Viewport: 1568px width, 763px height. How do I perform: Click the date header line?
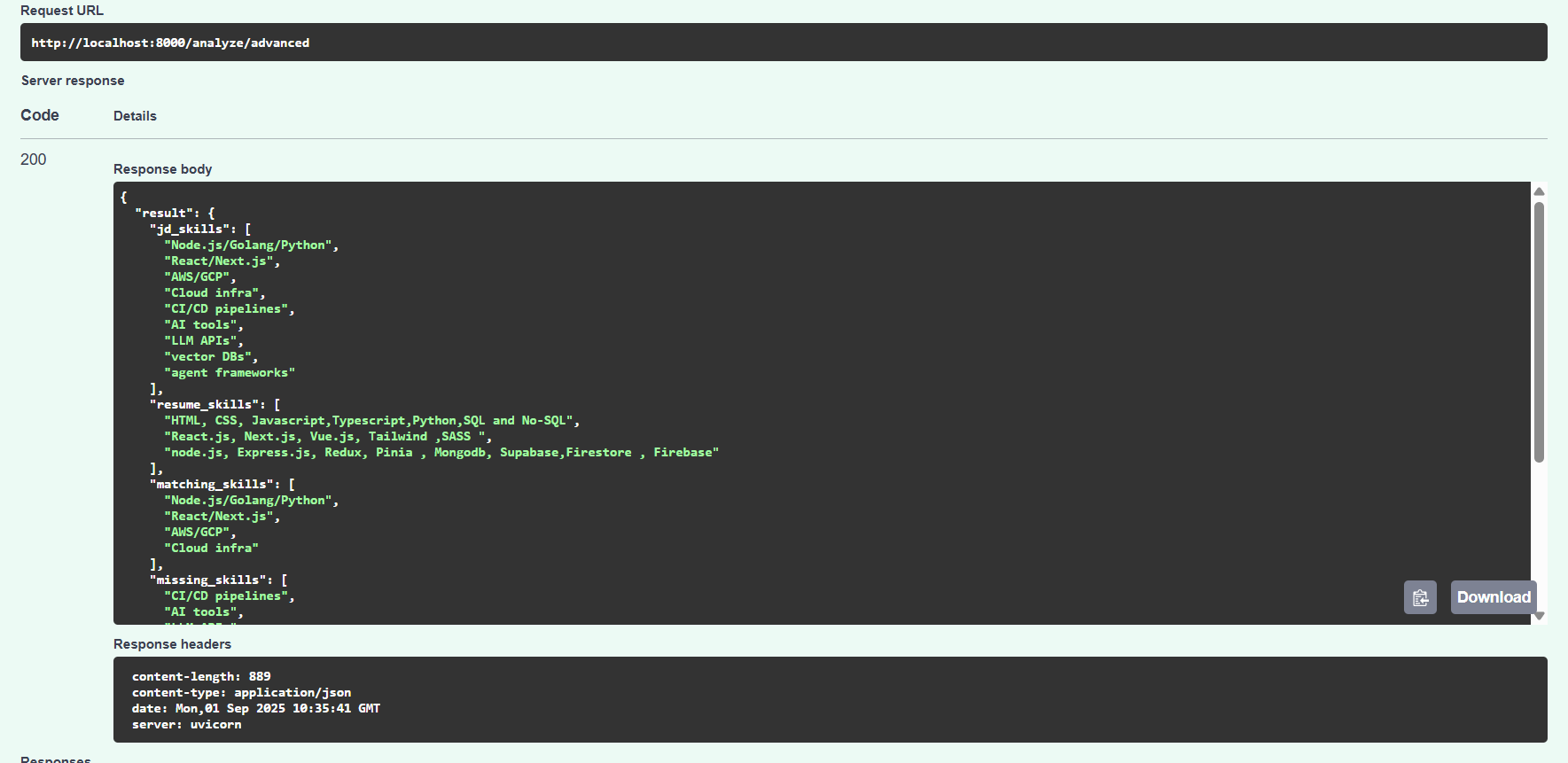[256, 708]
